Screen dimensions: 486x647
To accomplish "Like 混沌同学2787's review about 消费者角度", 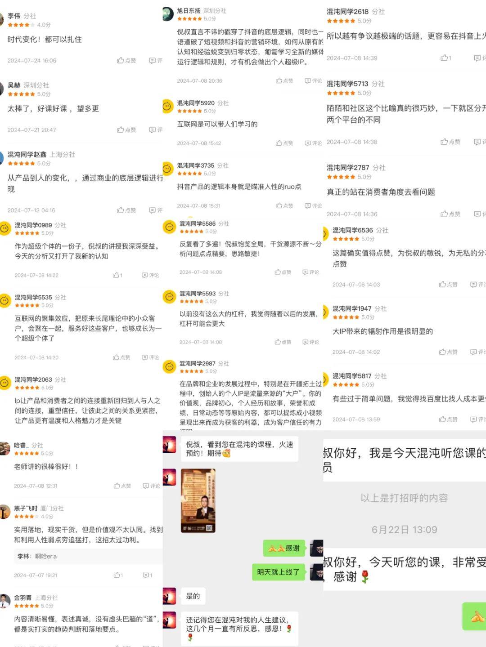I will click(x=450, y=214).
